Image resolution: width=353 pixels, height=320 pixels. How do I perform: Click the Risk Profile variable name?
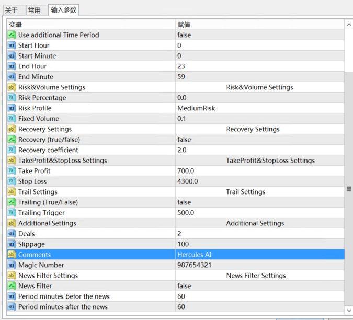click(x=35, y=108)
